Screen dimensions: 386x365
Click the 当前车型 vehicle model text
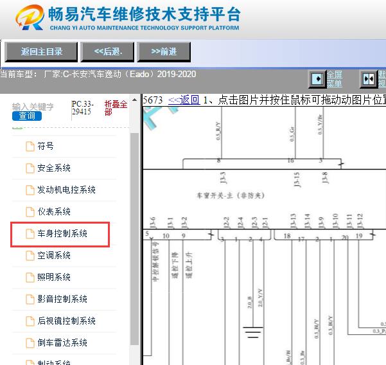tap(98, 74)
